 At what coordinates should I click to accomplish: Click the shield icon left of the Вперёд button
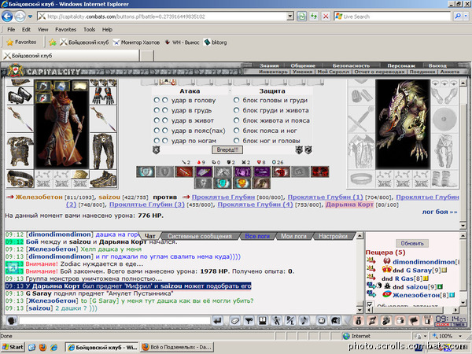click(x=156, y=150)
